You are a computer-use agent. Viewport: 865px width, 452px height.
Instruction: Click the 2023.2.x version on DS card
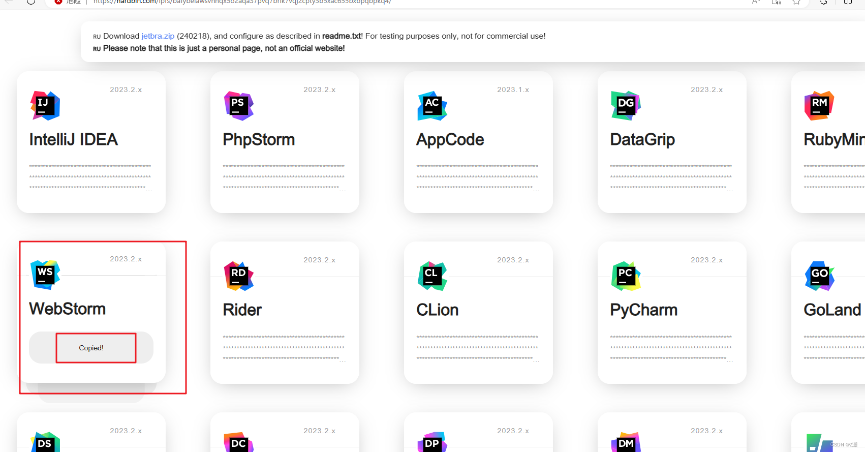pos(126,431)
